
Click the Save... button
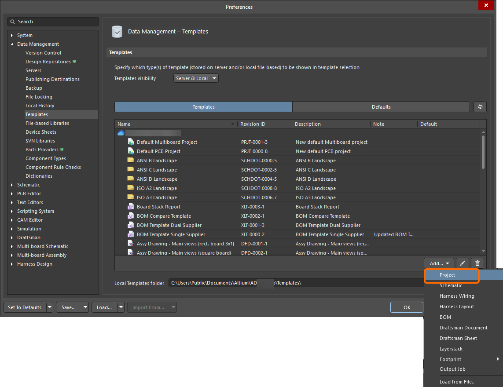coord(69,307)
